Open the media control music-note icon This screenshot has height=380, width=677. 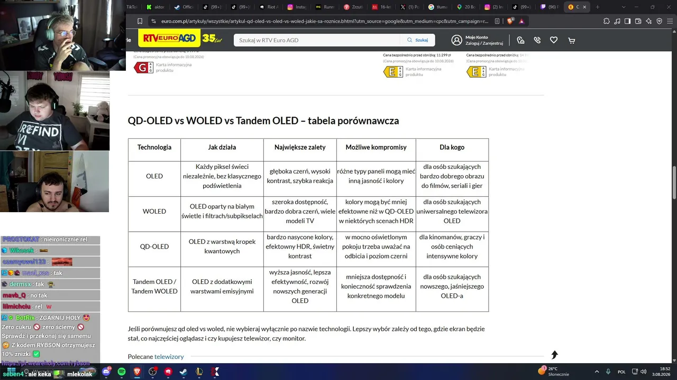[x=617, y=21]
